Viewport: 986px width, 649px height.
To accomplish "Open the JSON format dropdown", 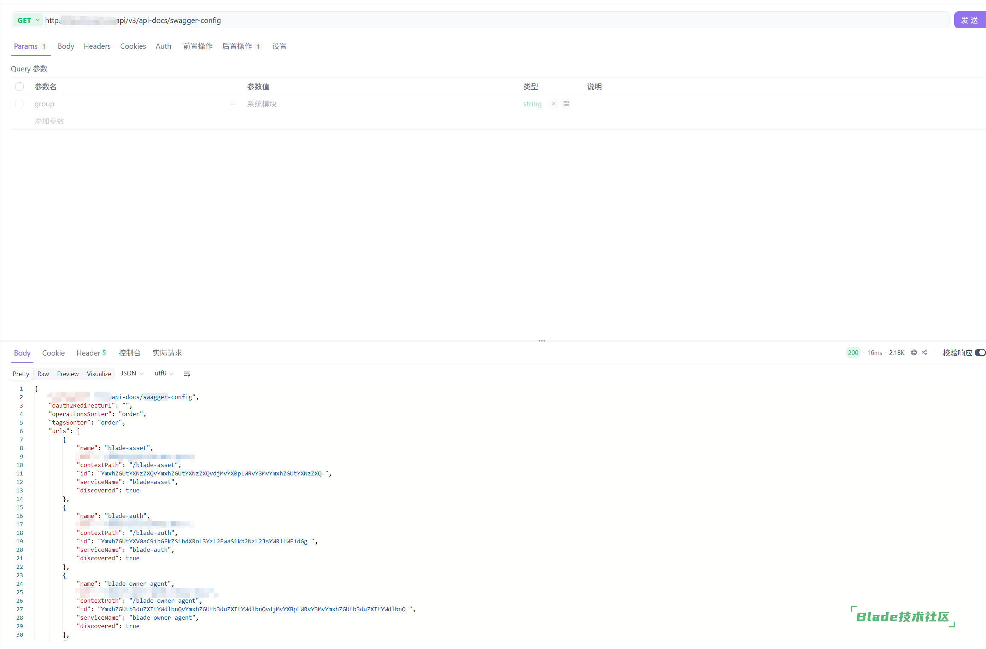I will coord(132,373).
